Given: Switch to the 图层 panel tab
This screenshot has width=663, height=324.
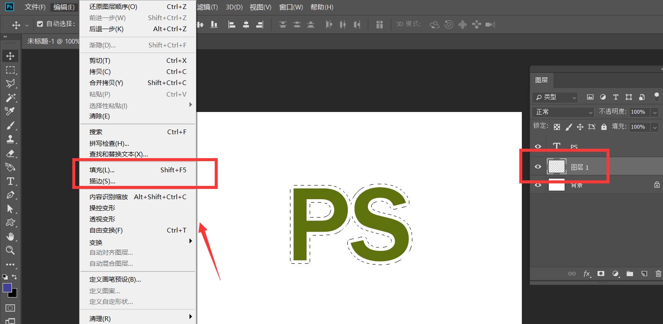Looking at the screenshot, I should (542, 80).
